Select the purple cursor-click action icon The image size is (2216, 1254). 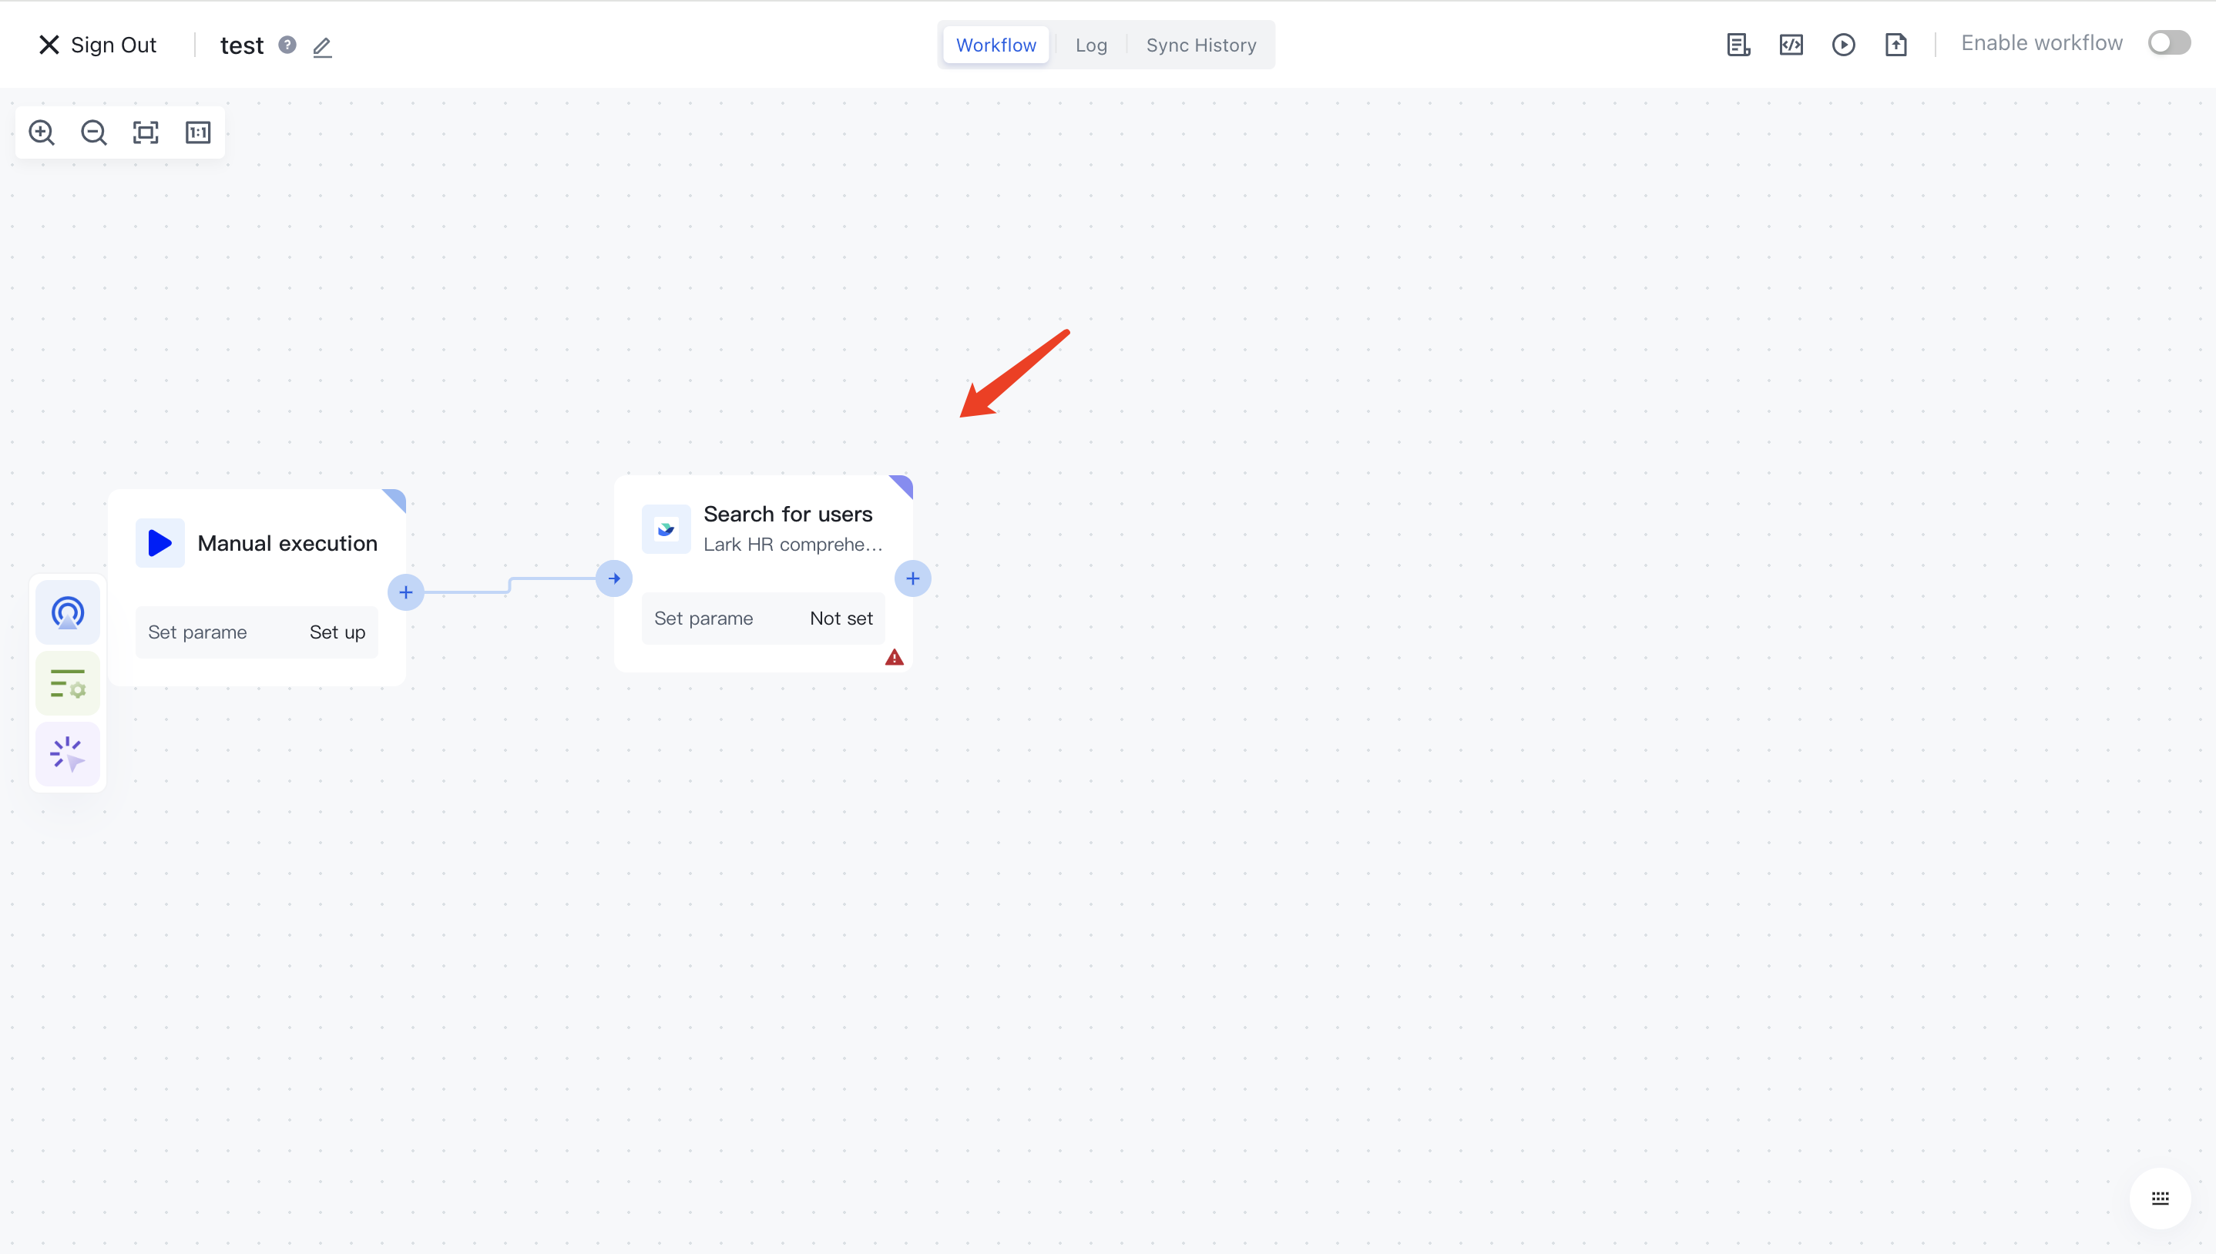click(67, 754)
